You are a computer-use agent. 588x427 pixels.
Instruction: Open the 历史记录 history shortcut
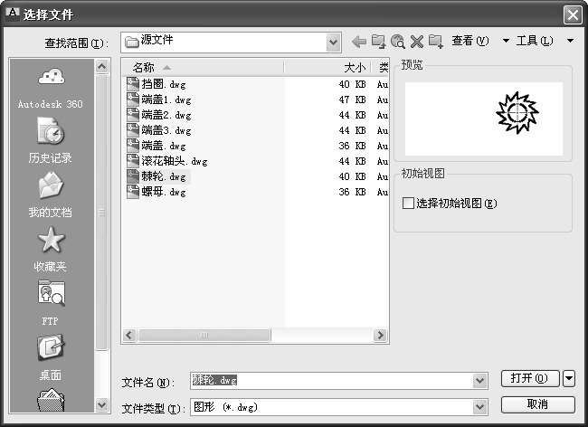coord(51,141)
